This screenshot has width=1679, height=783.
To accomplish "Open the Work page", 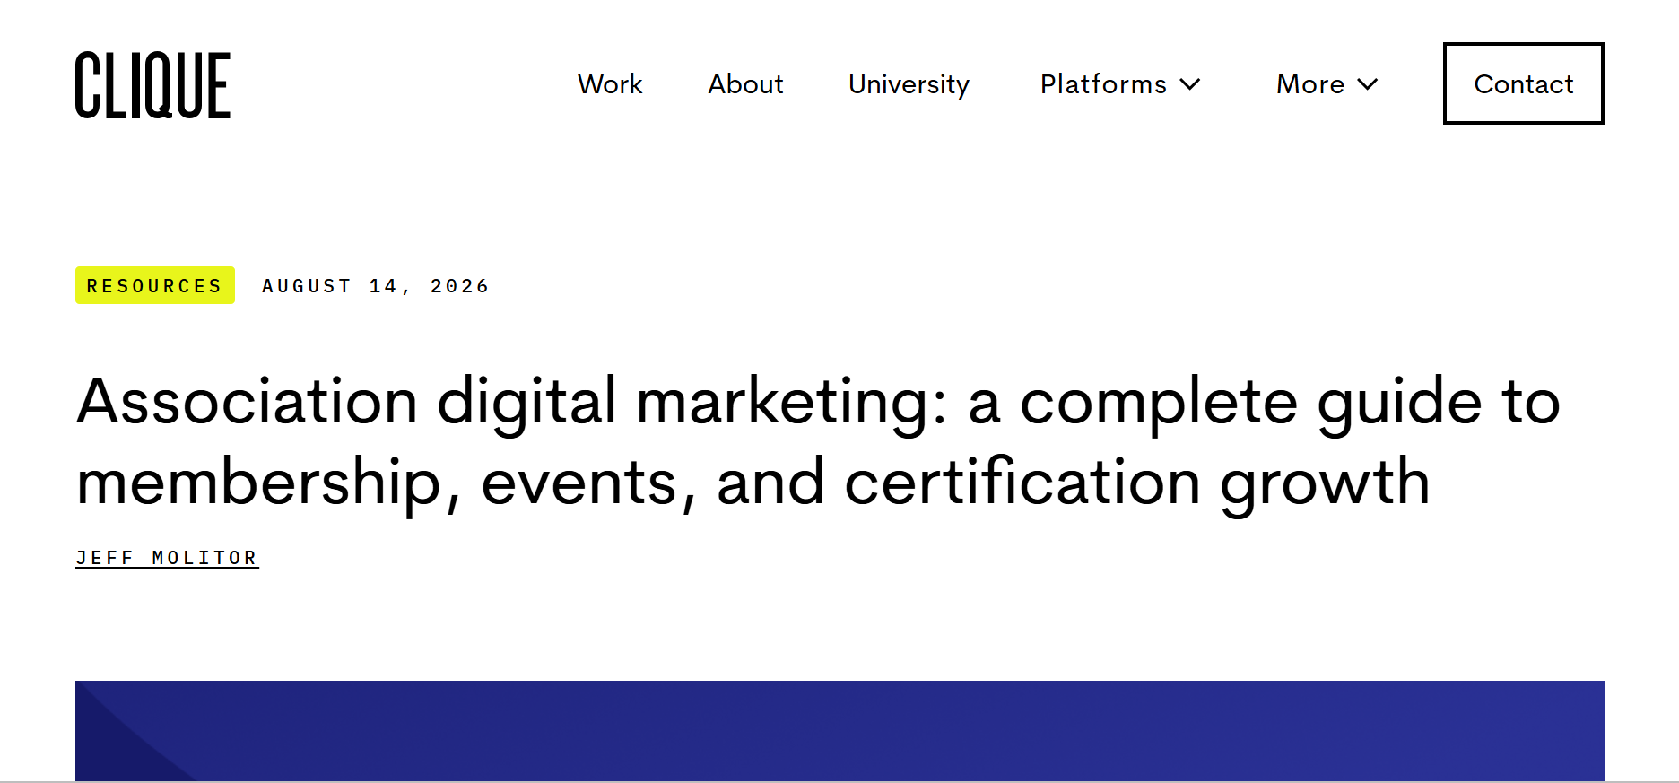I will click(610, 84).
